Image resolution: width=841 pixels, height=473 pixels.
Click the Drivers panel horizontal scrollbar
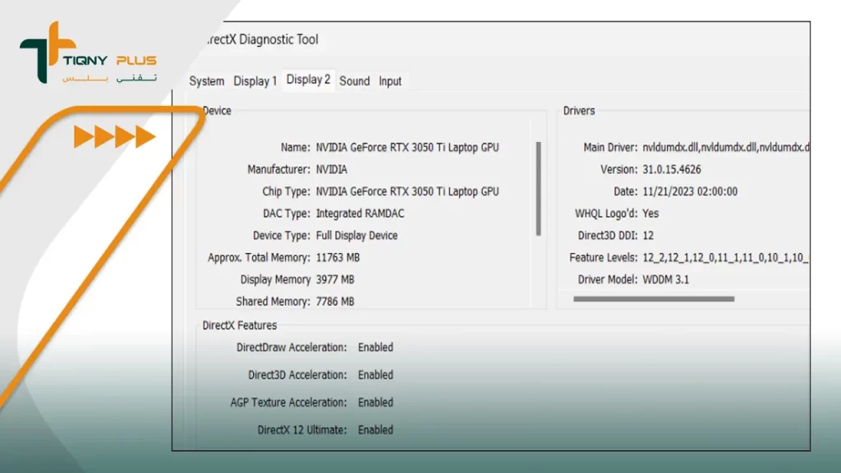tap(653, 299)
